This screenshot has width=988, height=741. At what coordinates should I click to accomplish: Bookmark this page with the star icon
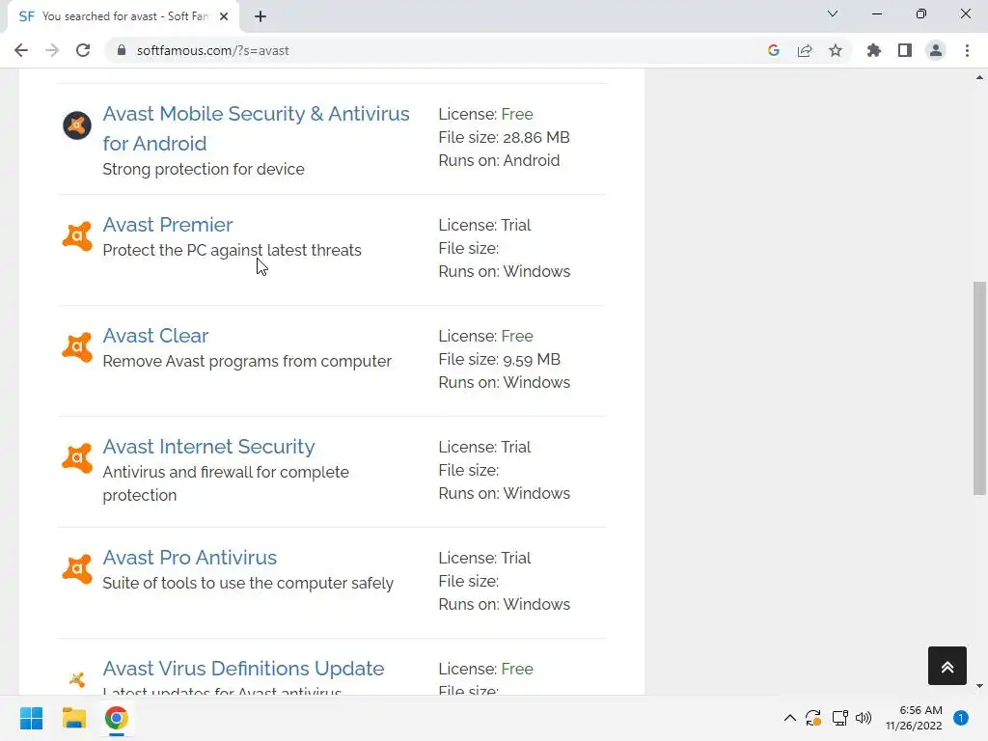pyautogui.click(x=836, y=50)
